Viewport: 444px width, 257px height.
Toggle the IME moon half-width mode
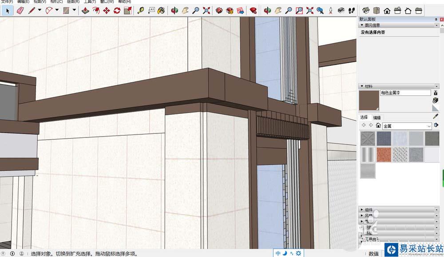click(x=285, y=253)
